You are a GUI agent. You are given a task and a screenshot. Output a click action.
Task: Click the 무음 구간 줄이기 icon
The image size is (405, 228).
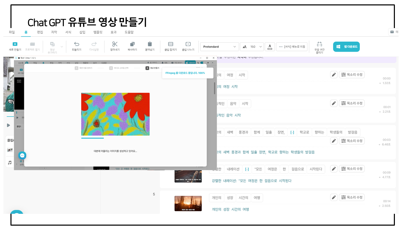(319, 44)
